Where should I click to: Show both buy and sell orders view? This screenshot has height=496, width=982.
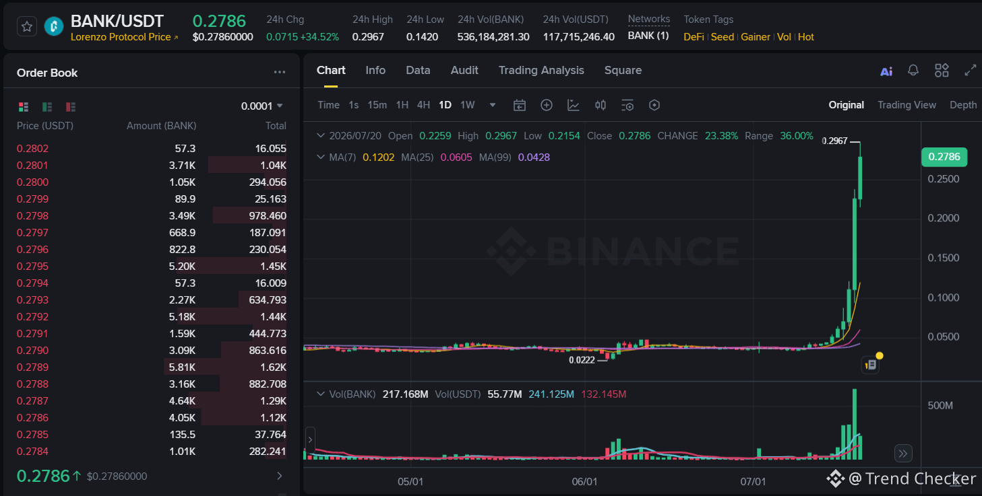tap(24, 106)
